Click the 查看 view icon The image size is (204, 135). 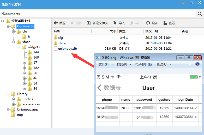(x=165, y=23)
